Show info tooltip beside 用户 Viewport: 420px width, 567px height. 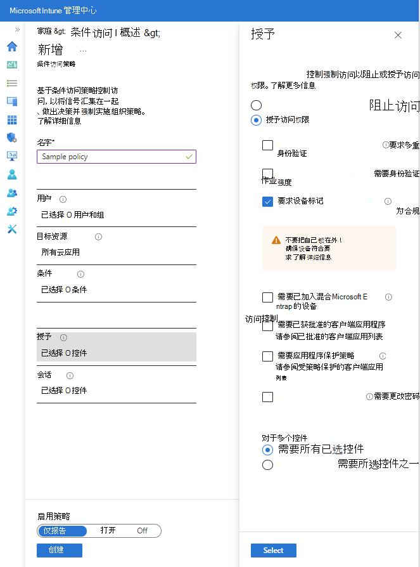[63, 199]
